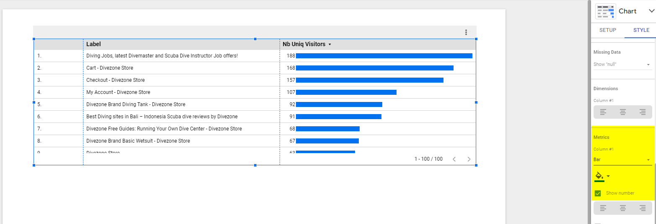Select 'Diving Jobs, latest Divemaster' row label
Viewport: 656px width, 224px height.
162,56
